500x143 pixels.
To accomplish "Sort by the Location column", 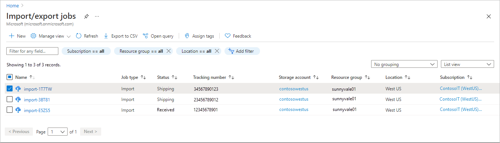I will click(x=398, y=77).
